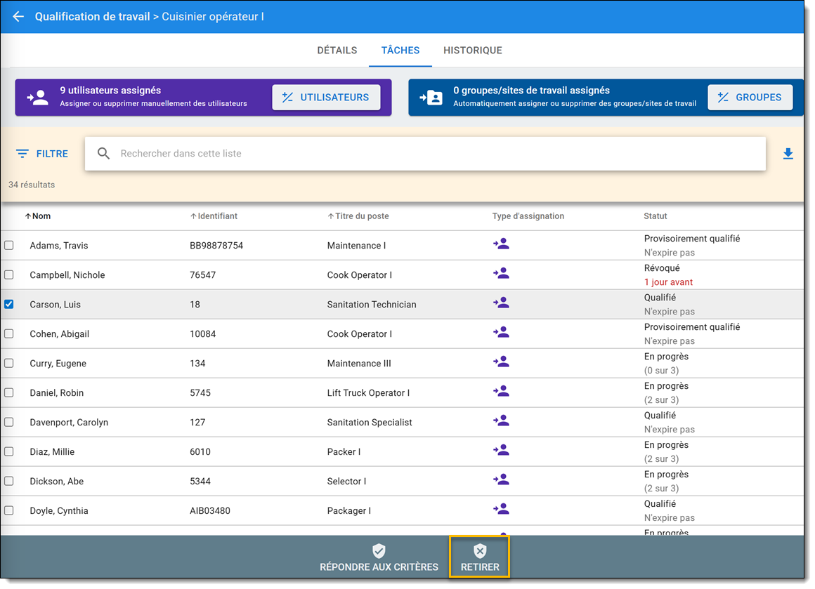Click the Répondre aux critères action

pyautogui.click(x=379, y=558)
